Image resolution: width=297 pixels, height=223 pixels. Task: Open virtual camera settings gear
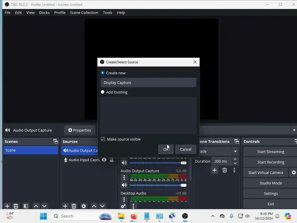294,172
